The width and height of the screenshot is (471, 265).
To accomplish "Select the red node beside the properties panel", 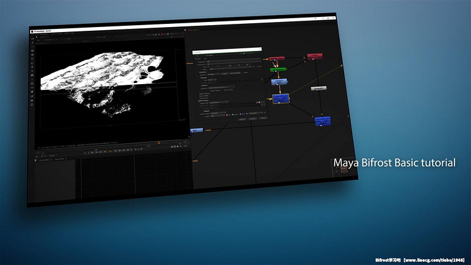I will pos(277,58).
